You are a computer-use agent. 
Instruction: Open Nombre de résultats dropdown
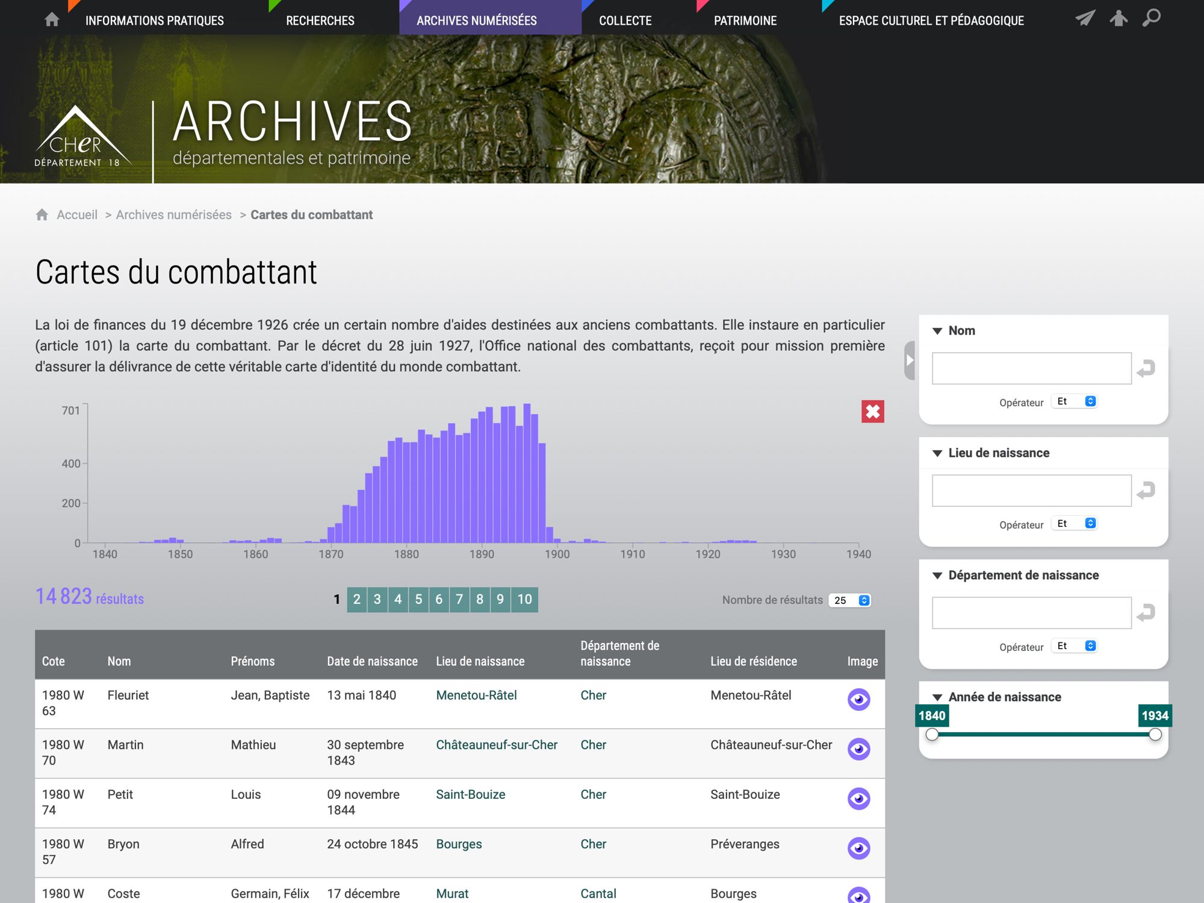(x=849, y=600)
